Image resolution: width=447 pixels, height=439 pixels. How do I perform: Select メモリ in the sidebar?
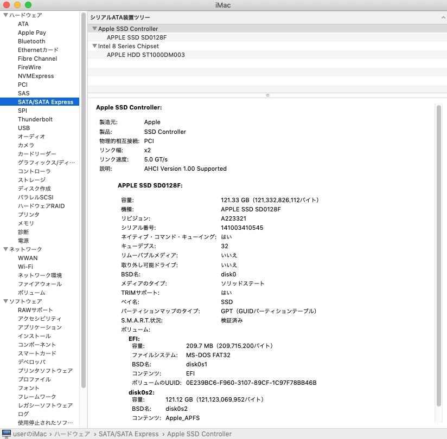(x=25, y=223)
